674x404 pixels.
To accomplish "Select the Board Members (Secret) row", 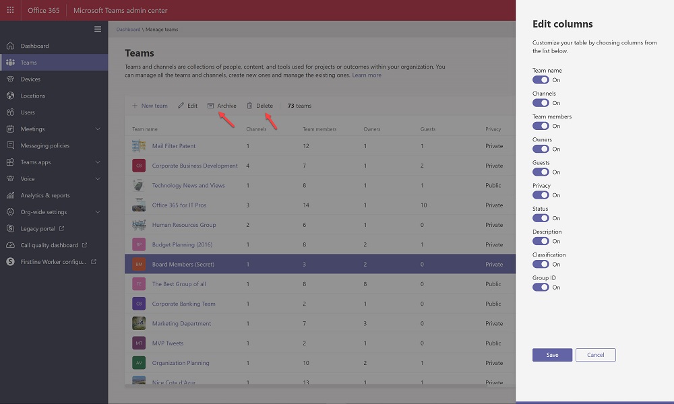I will pyautogui.click(x=319, y=264).
